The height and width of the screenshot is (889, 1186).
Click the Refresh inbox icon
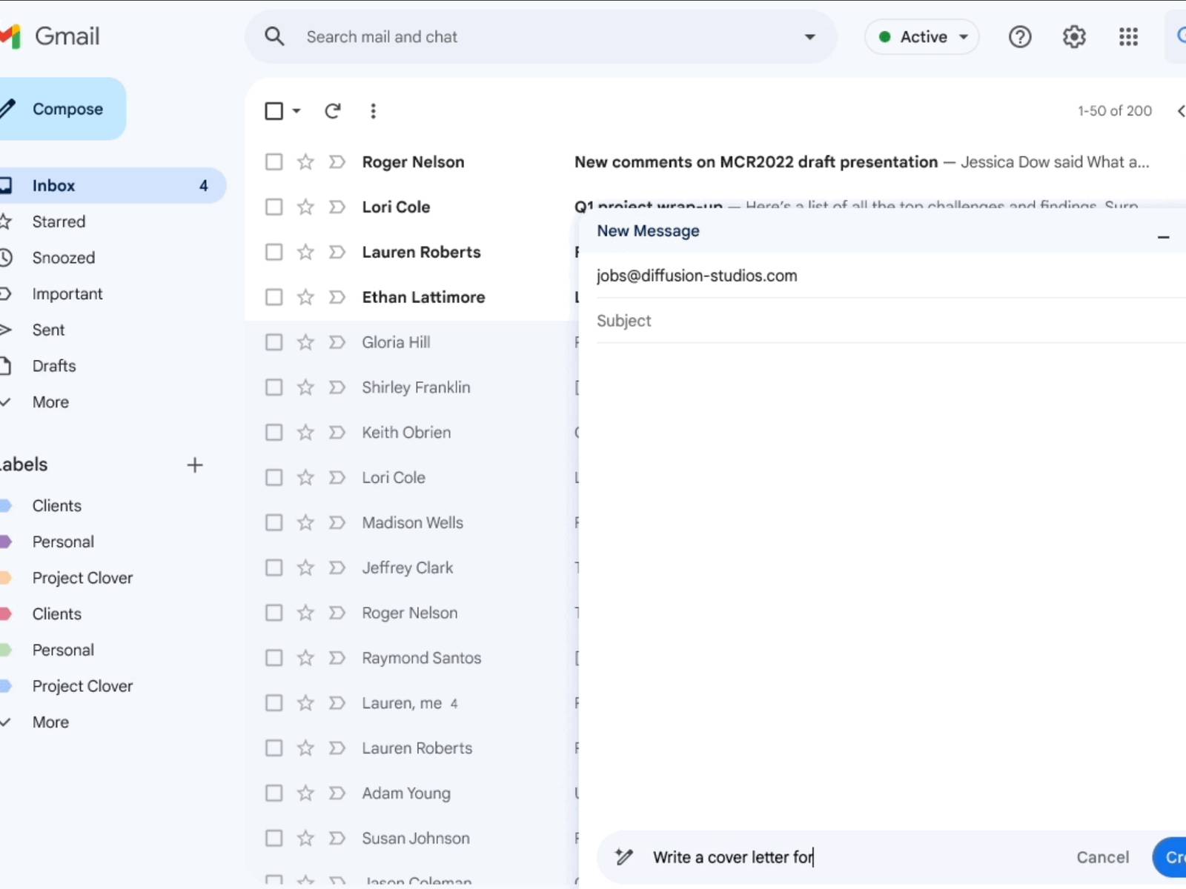[x=332, y=111]
